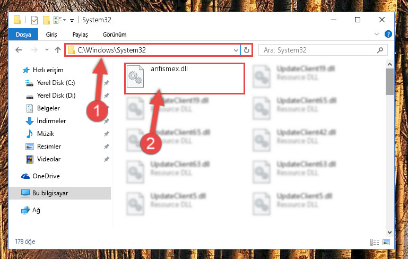Go up one folder level arrow

click(x=58, y=50)
